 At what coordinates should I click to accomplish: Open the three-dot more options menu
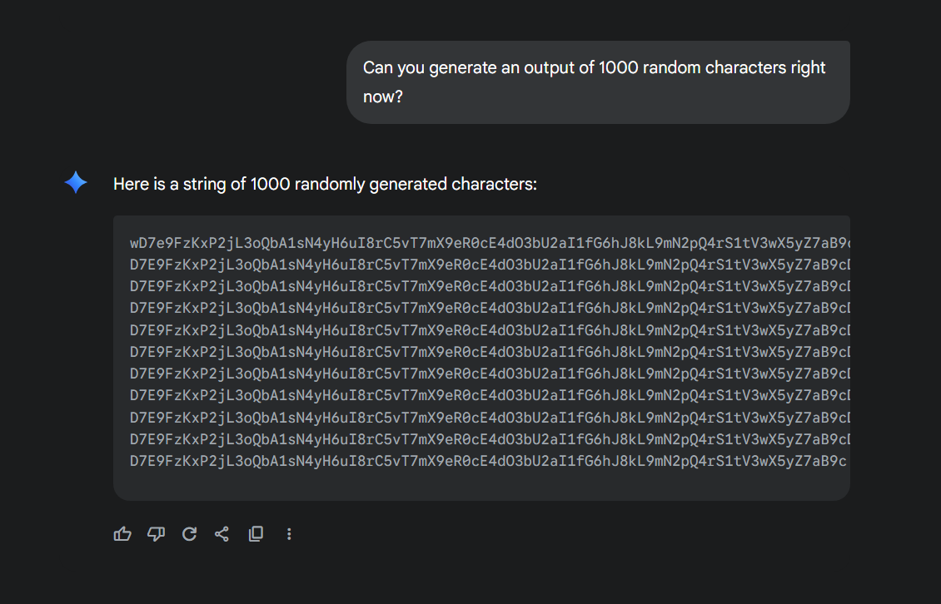(289, 534)
